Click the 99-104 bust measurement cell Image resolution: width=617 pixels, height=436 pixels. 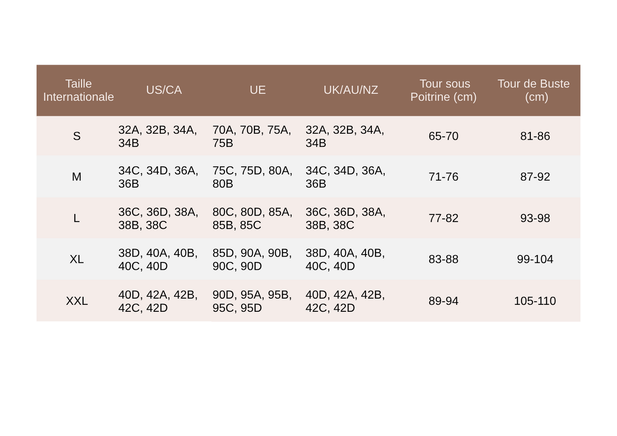(x=535, y=259)
